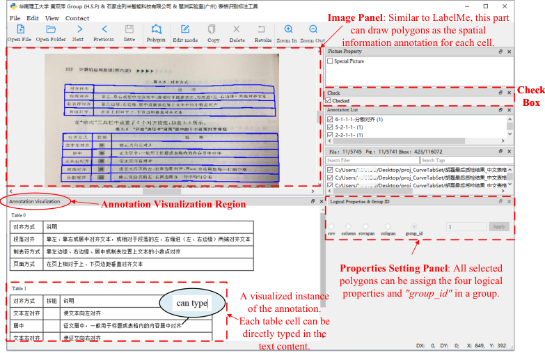Click the 文本左对齐 cell in Table 1
The image size is (545, 353).
point(26,313)
